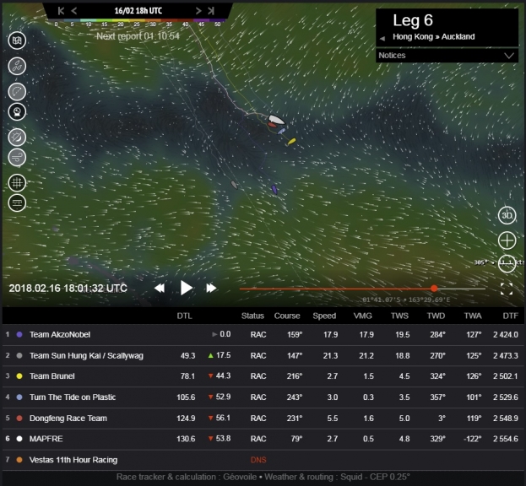This screenshot has height=486, width=526.
Task: Zoom out with the minus button
Action: [x=507, y=263]
